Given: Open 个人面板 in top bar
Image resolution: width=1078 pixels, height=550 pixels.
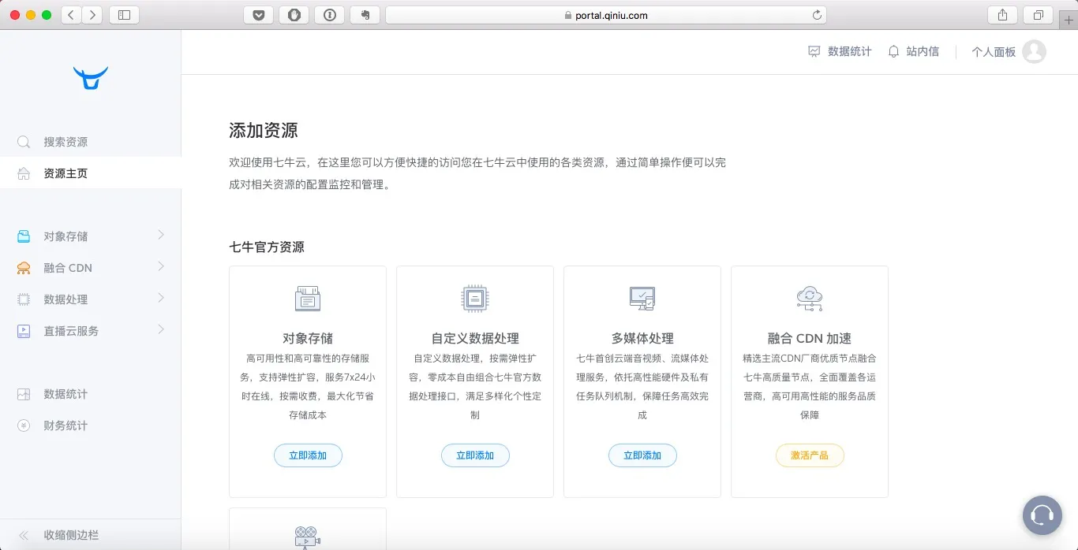Looking at the screenshot, I should point(994,52).
